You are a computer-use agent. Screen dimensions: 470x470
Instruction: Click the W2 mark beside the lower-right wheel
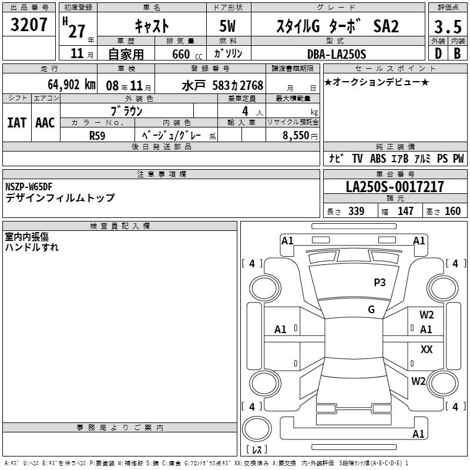point(418,381)
